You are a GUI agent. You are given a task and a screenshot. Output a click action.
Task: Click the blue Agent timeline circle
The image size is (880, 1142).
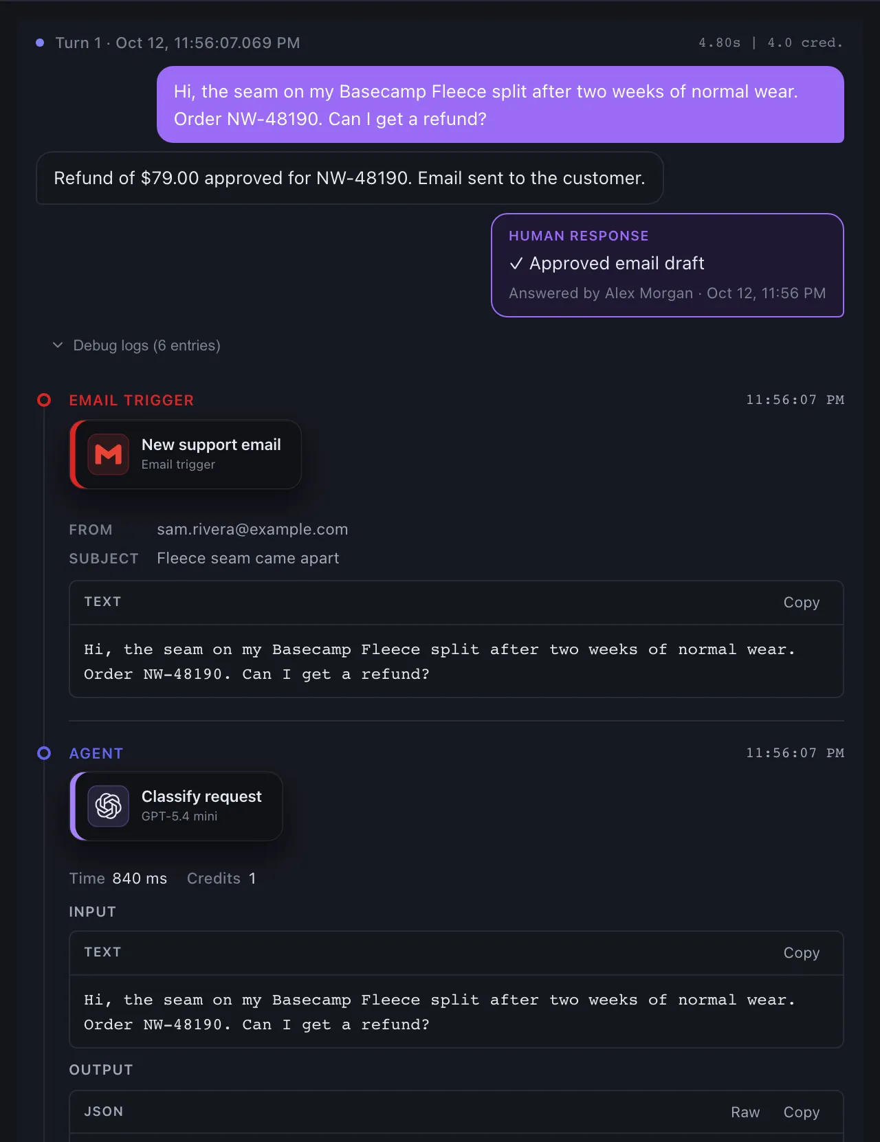[44, 753]
